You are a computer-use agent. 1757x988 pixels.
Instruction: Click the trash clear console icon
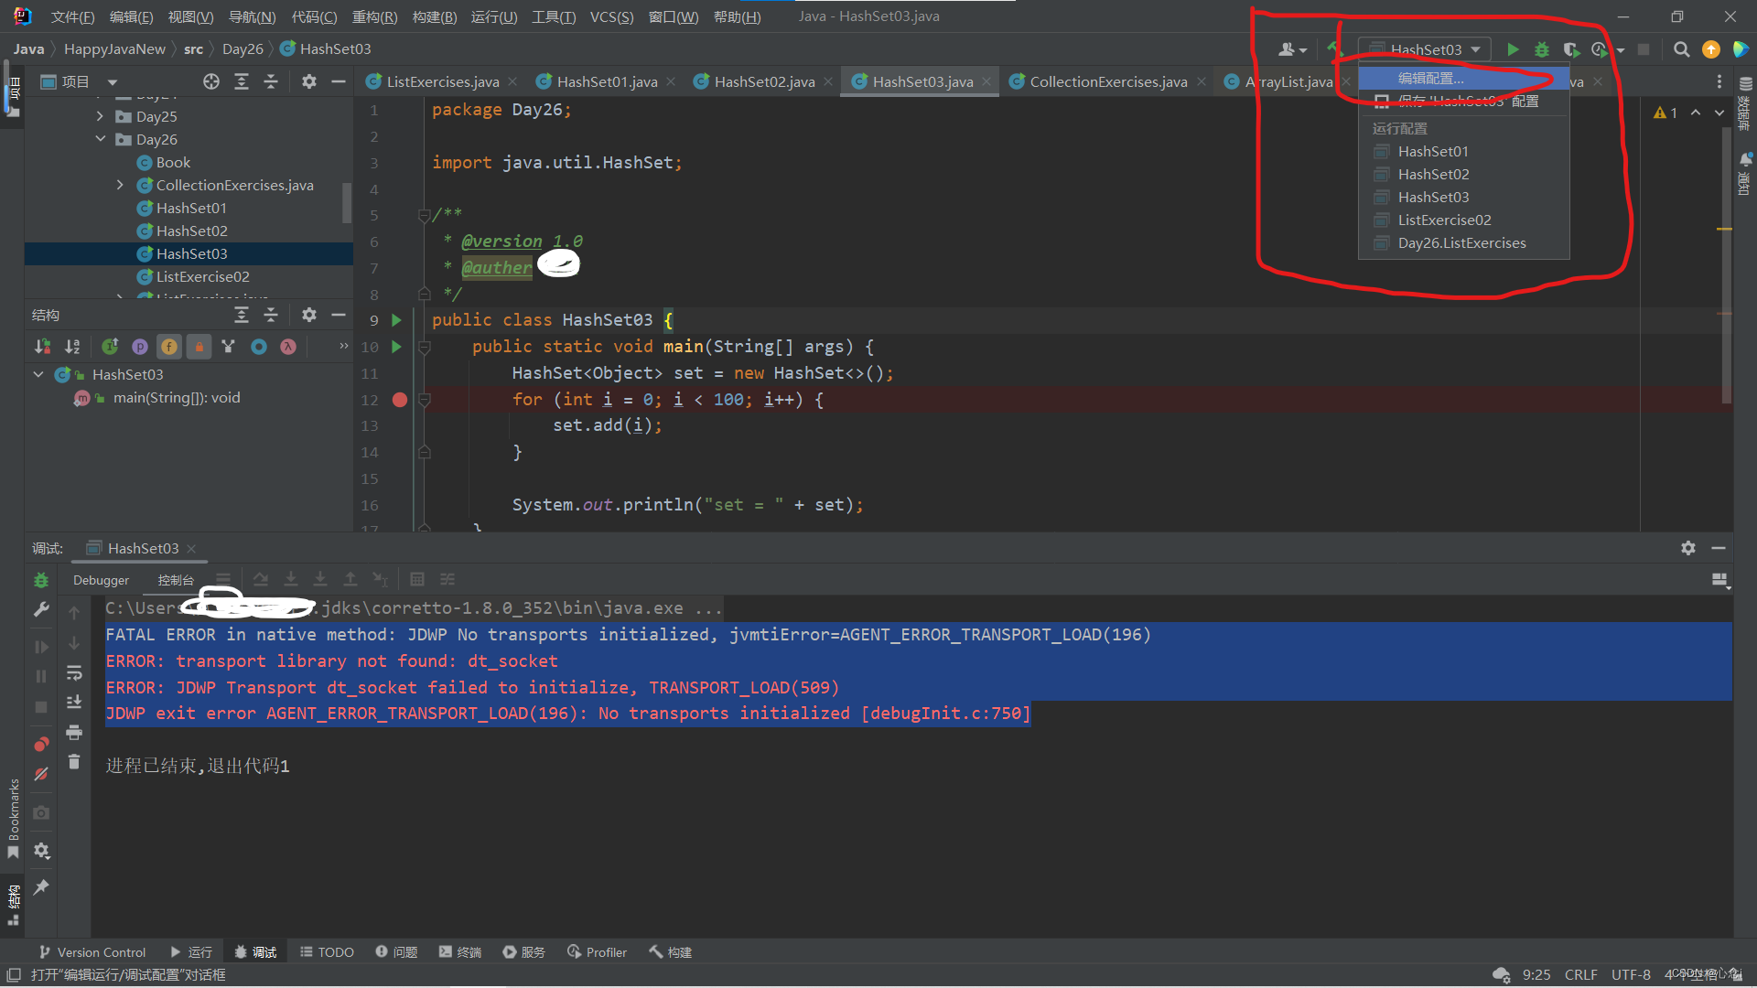pos(74,762)
